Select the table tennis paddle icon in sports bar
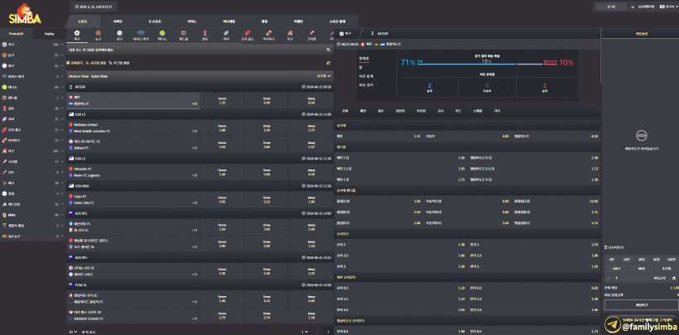679x335 pixels. 290,33
